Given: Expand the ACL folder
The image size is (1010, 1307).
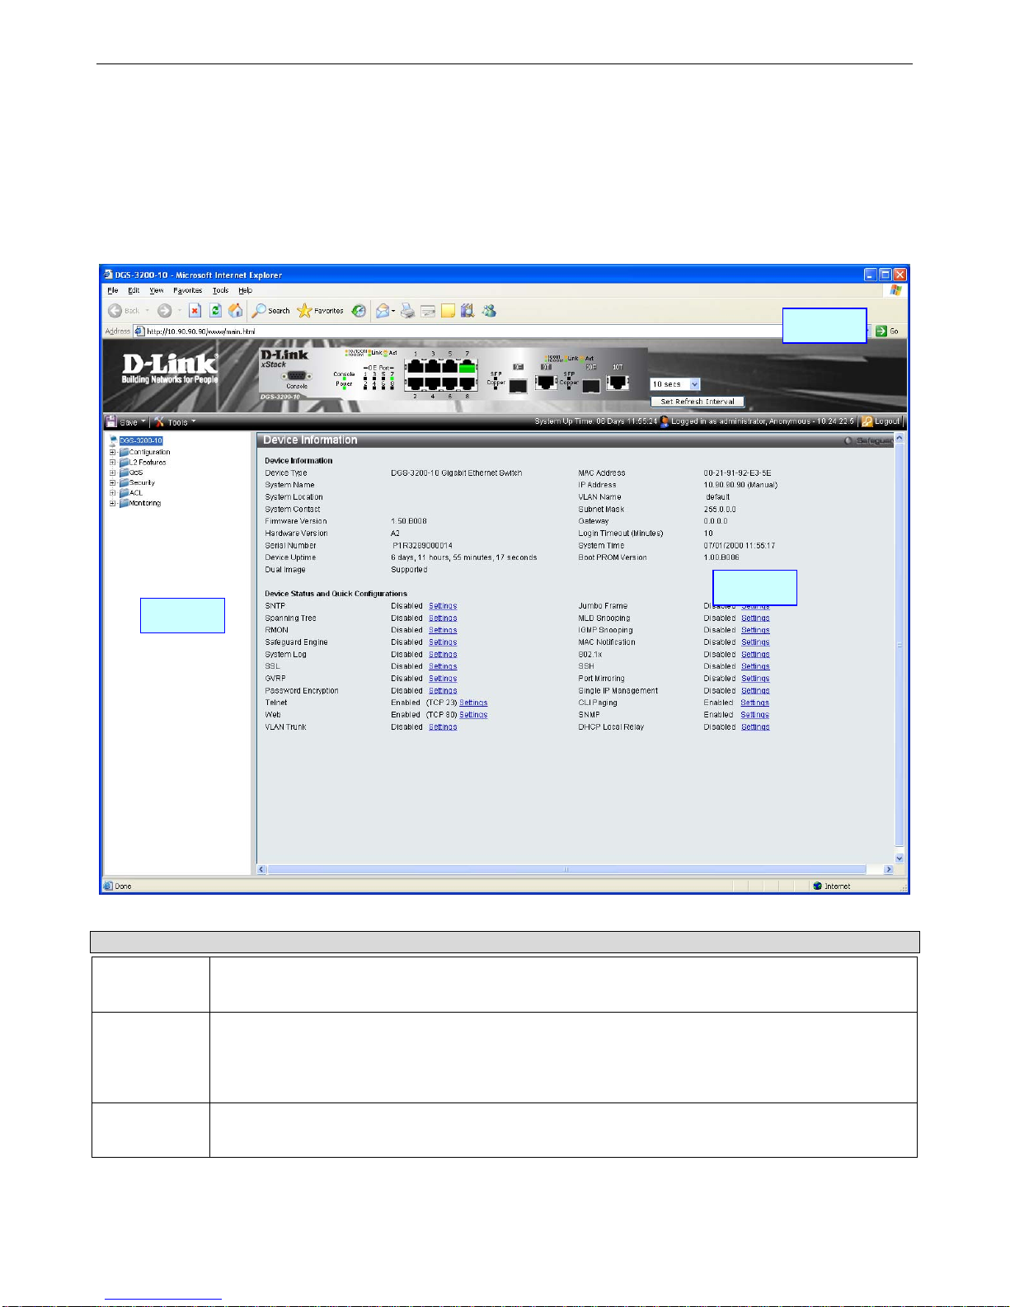Looking at the screenshot, I should point(113,492).
